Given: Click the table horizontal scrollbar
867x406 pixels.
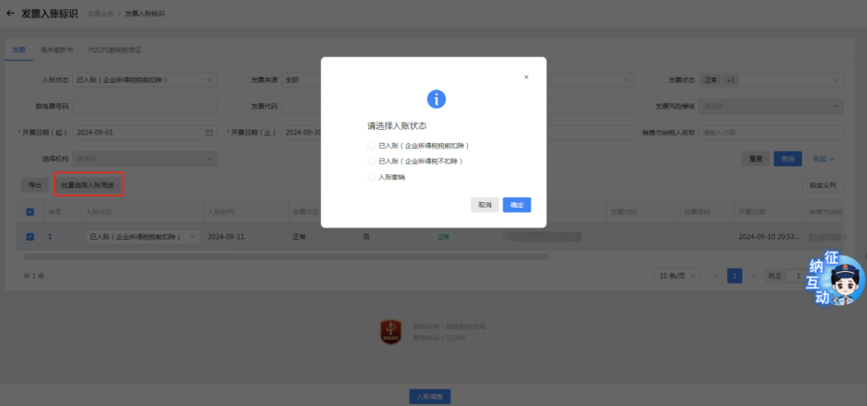Looking at the screenshot, I should point(287,257).
